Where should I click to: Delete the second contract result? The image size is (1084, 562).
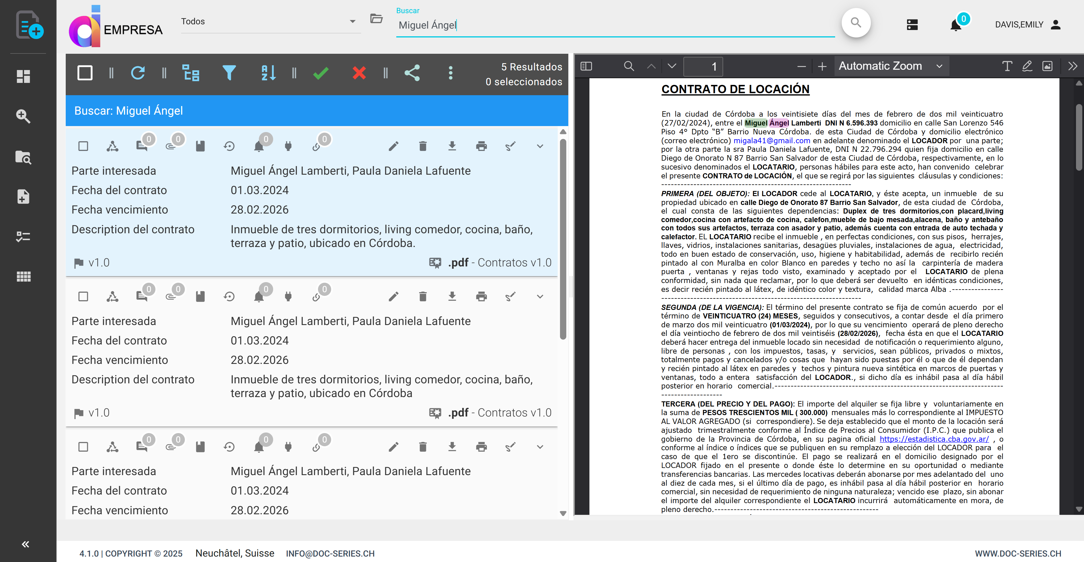tap(423, 296)
